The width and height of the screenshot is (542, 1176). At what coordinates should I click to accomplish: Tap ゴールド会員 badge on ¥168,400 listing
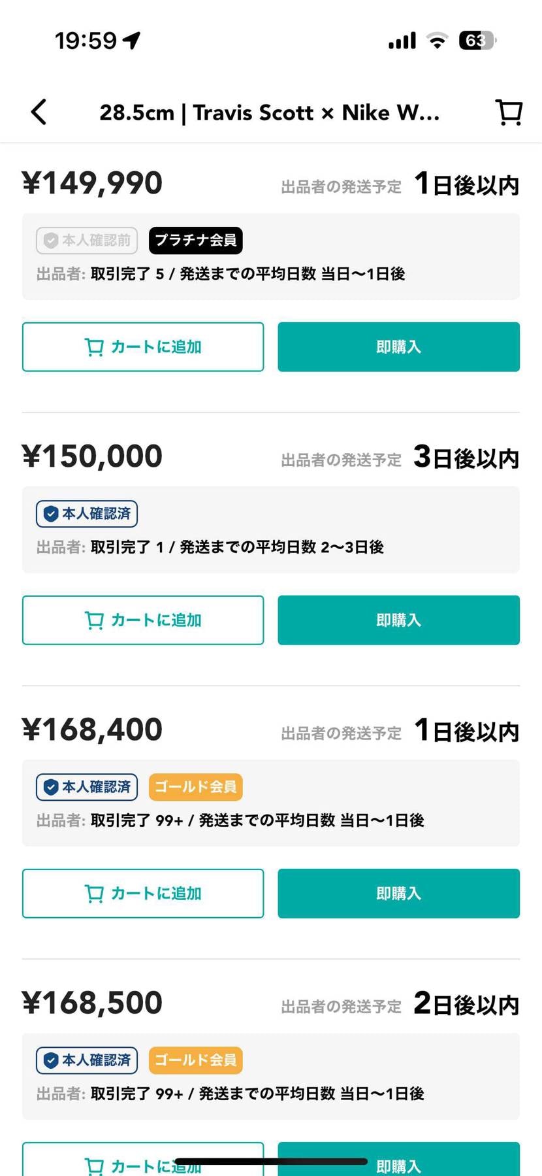tap(196, 787)
